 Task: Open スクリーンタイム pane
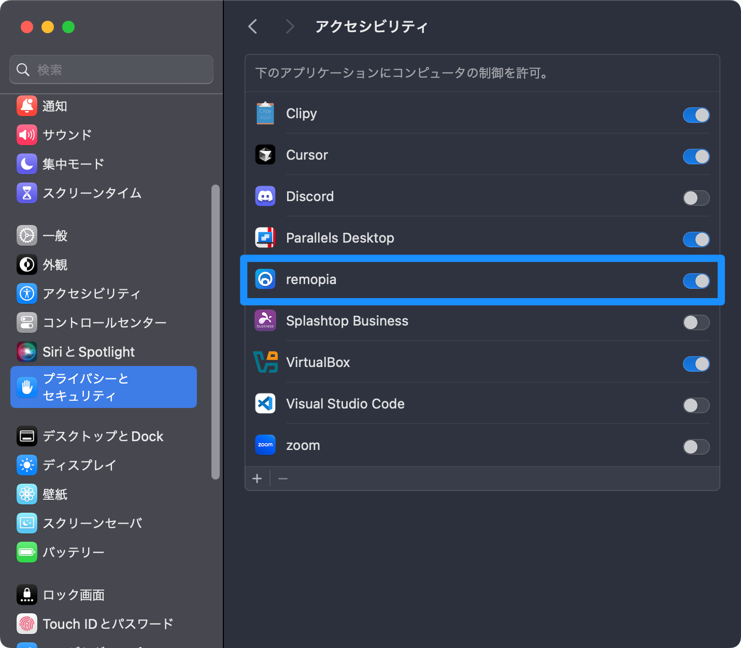pyautogui.click(x=104, y=193)
